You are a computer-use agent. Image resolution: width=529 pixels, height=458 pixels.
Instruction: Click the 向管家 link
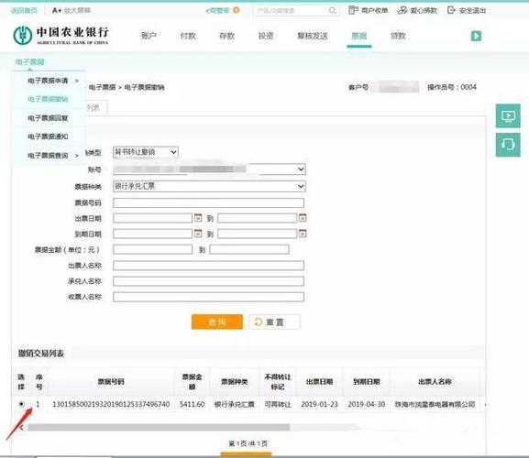click(x=217, y=10)
